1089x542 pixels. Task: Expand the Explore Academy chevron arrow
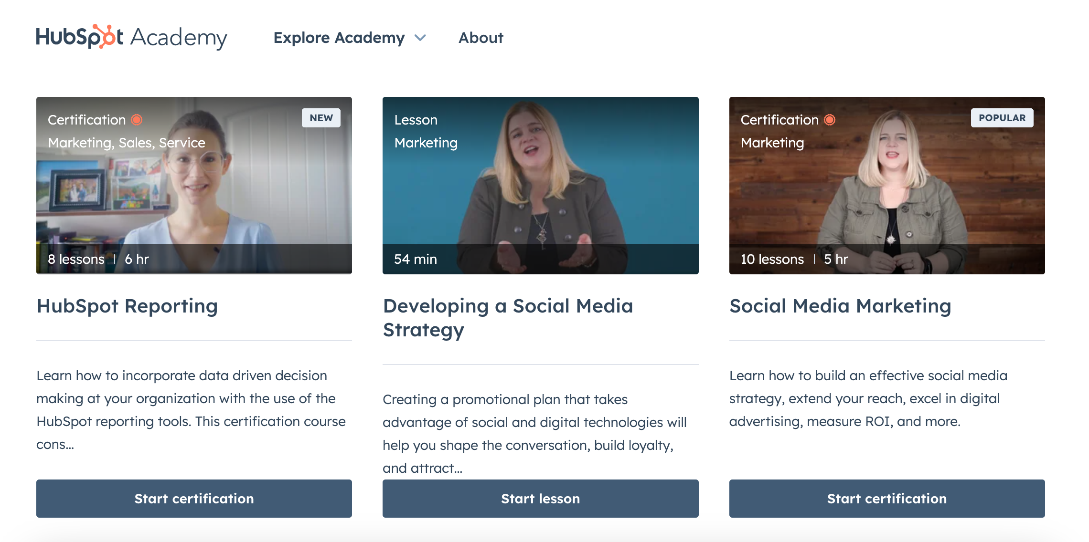[420, 38]
